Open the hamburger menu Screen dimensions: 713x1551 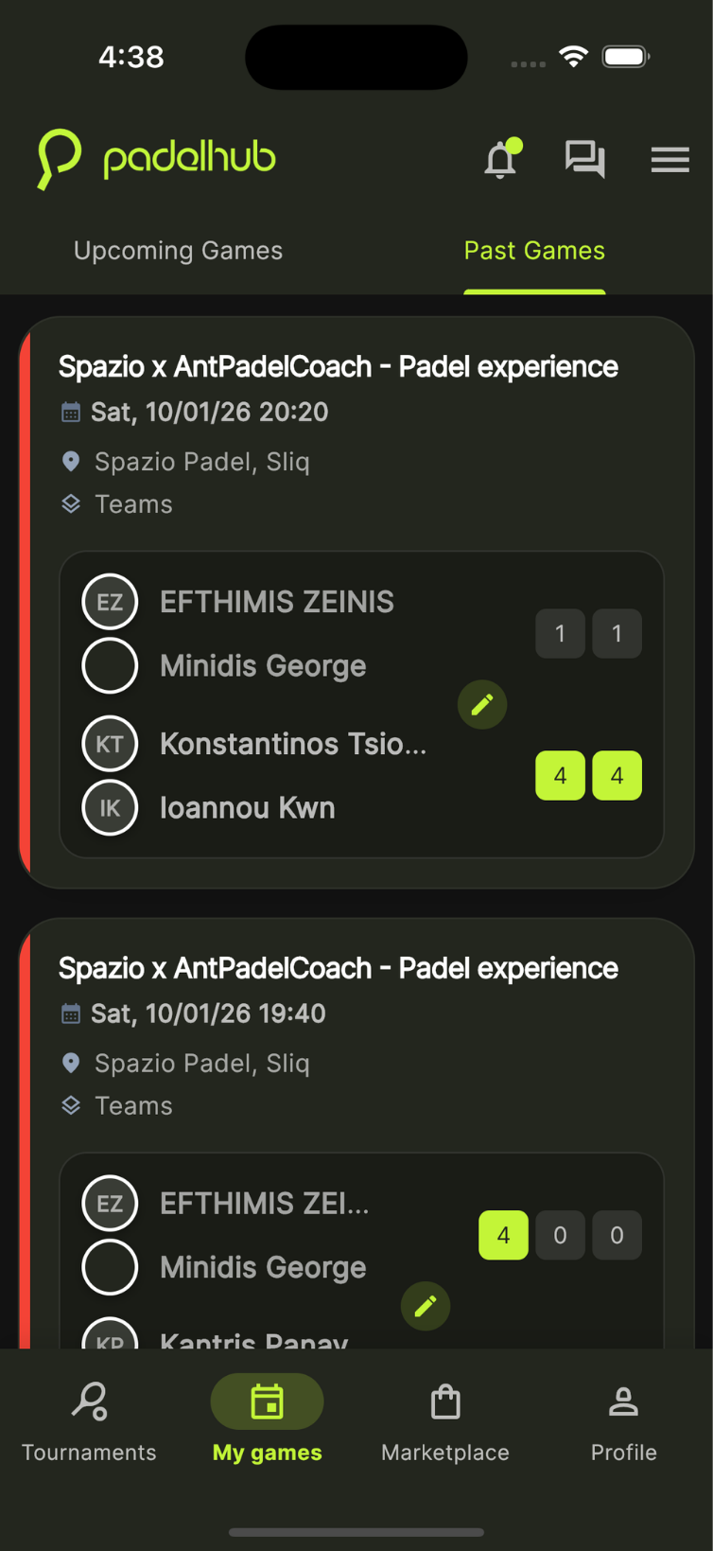[670, 160]
